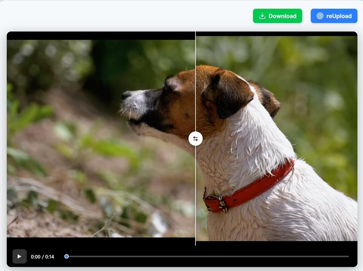Screen dimensions: 363x271
Task: Reveal the sharpened side of the video
Action: (276, 138)
